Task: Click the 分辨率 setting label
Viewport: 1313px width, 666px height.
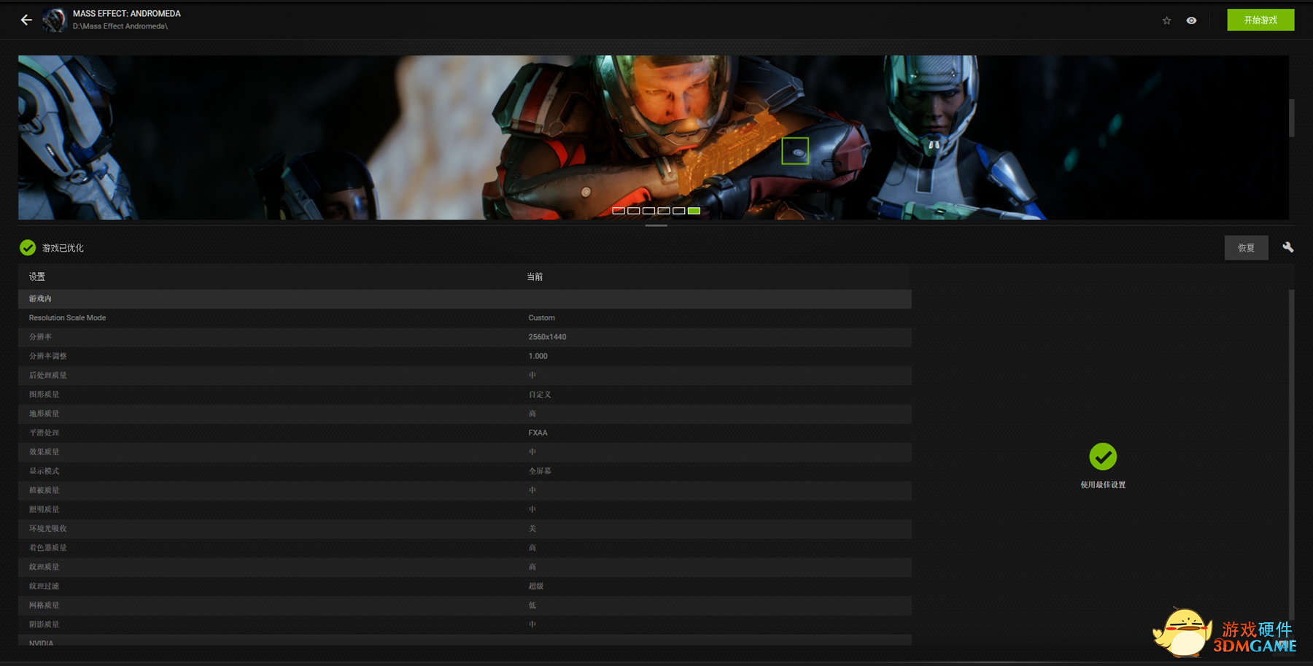Action: pos(40,337)
